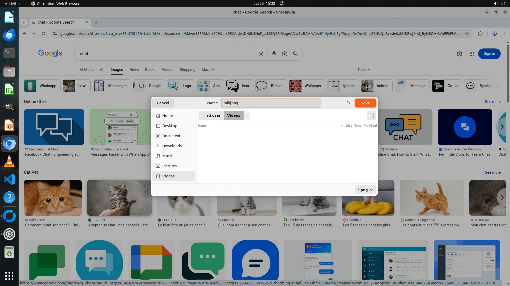Open Google Lens image search
The width and height of the screenshot is (510, 286).
coord(284,54)
